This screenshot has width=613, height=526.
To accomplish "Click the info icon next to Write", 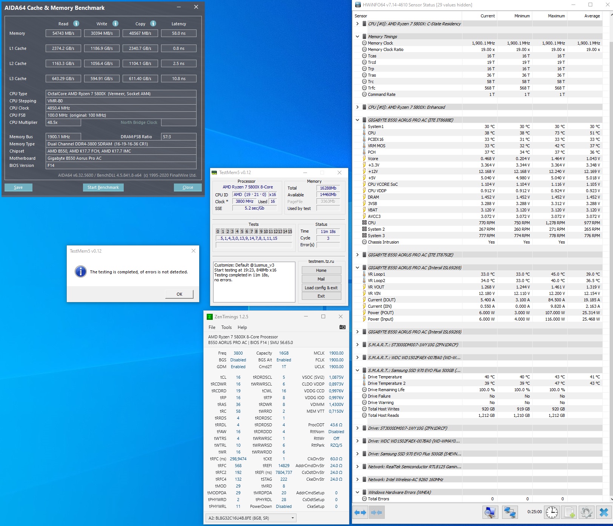I will [115, 23].
